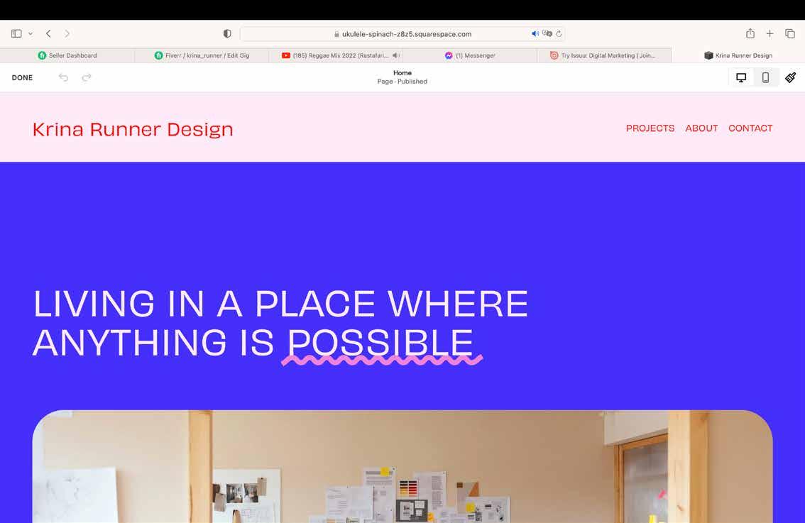Viewport: 805px width, 523px height.
Task: Click the Home page title label
Action: pos(402,73)
